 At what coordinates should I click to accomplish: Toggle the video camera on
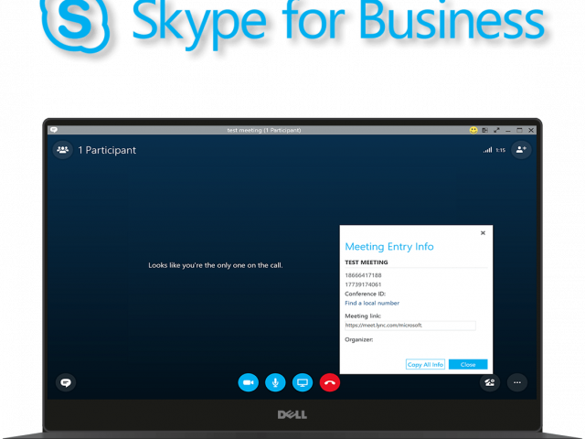point(248,383)
